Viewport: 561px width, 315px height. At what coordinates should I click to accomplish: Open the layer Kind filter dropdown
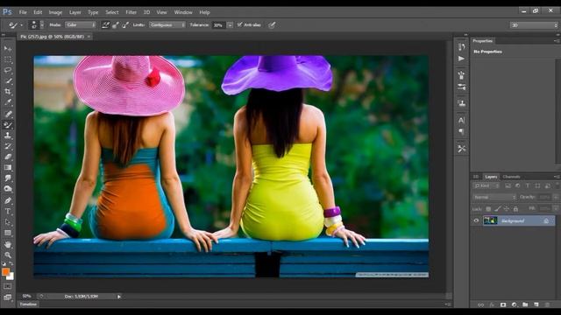tap(486, 185)
